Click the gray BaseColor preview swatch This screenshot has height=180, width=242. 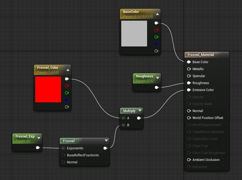point(134,34)
